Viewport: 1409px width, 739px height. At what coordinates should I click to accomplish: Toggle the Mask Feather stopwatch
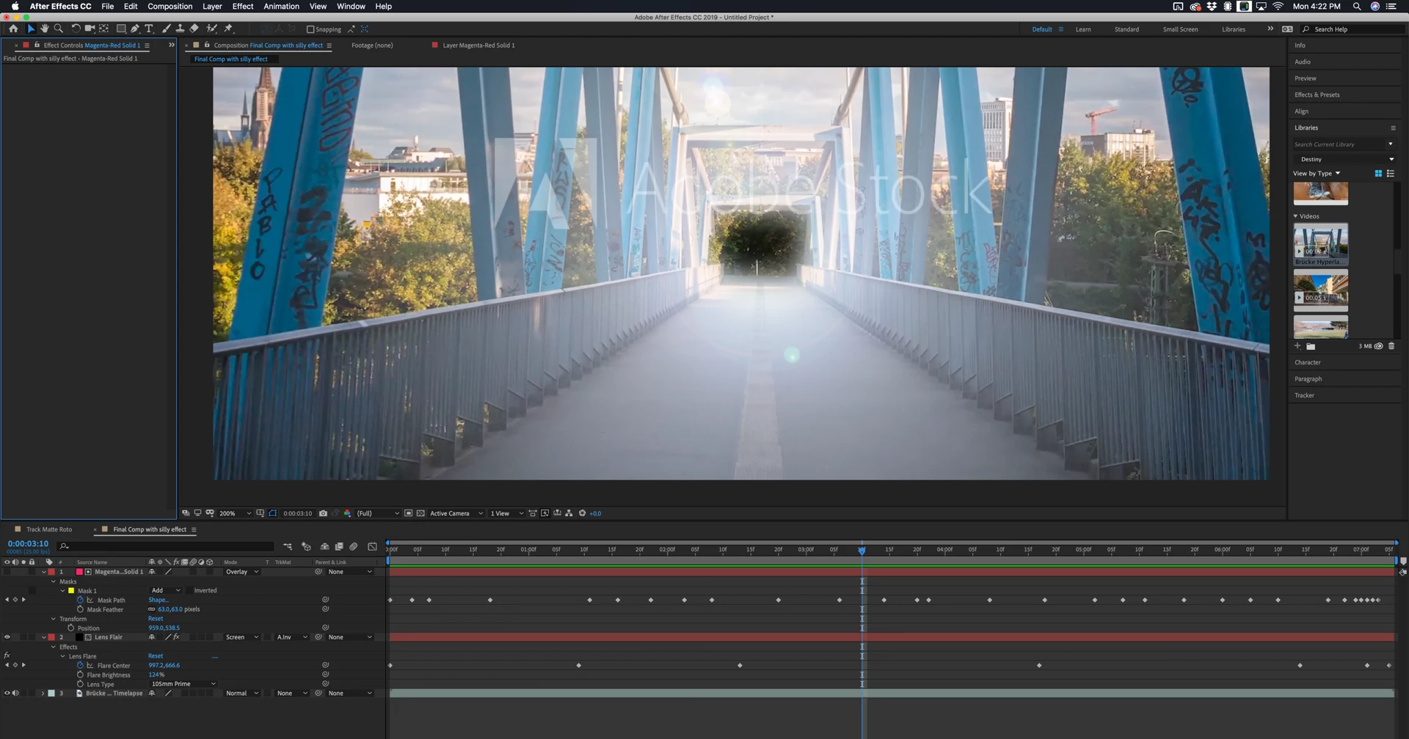pyautogui.click(x=80, y=609)
